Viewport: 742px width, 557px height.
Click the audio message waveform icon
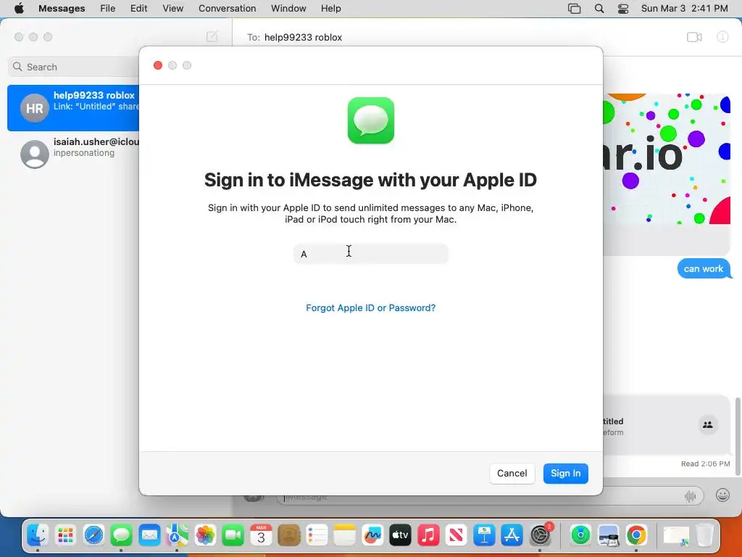point(690,496)
